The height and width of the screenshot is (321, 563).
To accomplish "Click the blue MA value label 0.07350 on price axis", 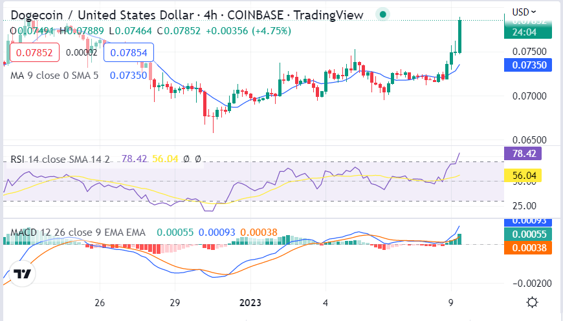I will (x=528, y=65).
